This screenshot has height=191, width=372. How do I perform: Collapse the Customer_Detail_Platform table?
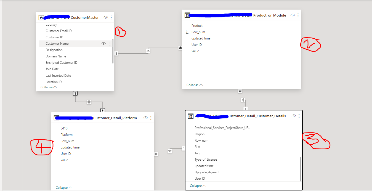(x=64, y=187)
